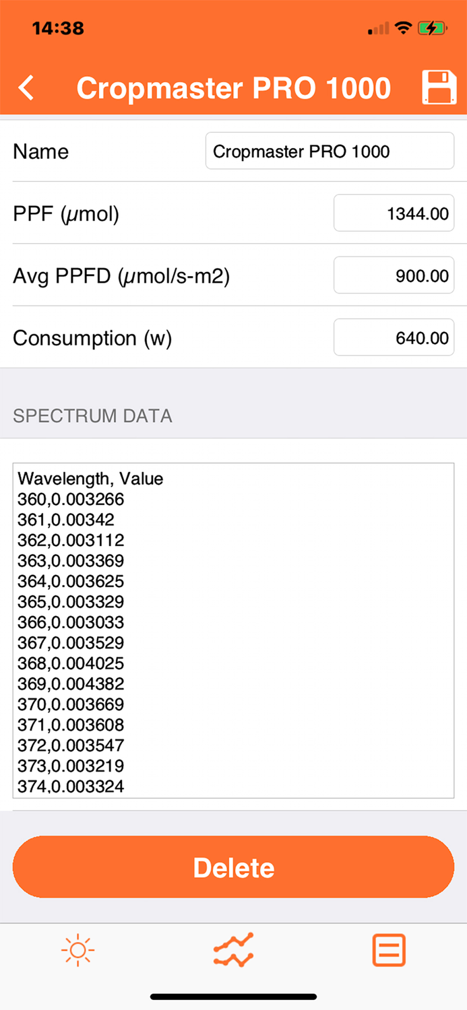
Task: Save the fixture with the floppy disk icon
Action: (x=439, y=88)
